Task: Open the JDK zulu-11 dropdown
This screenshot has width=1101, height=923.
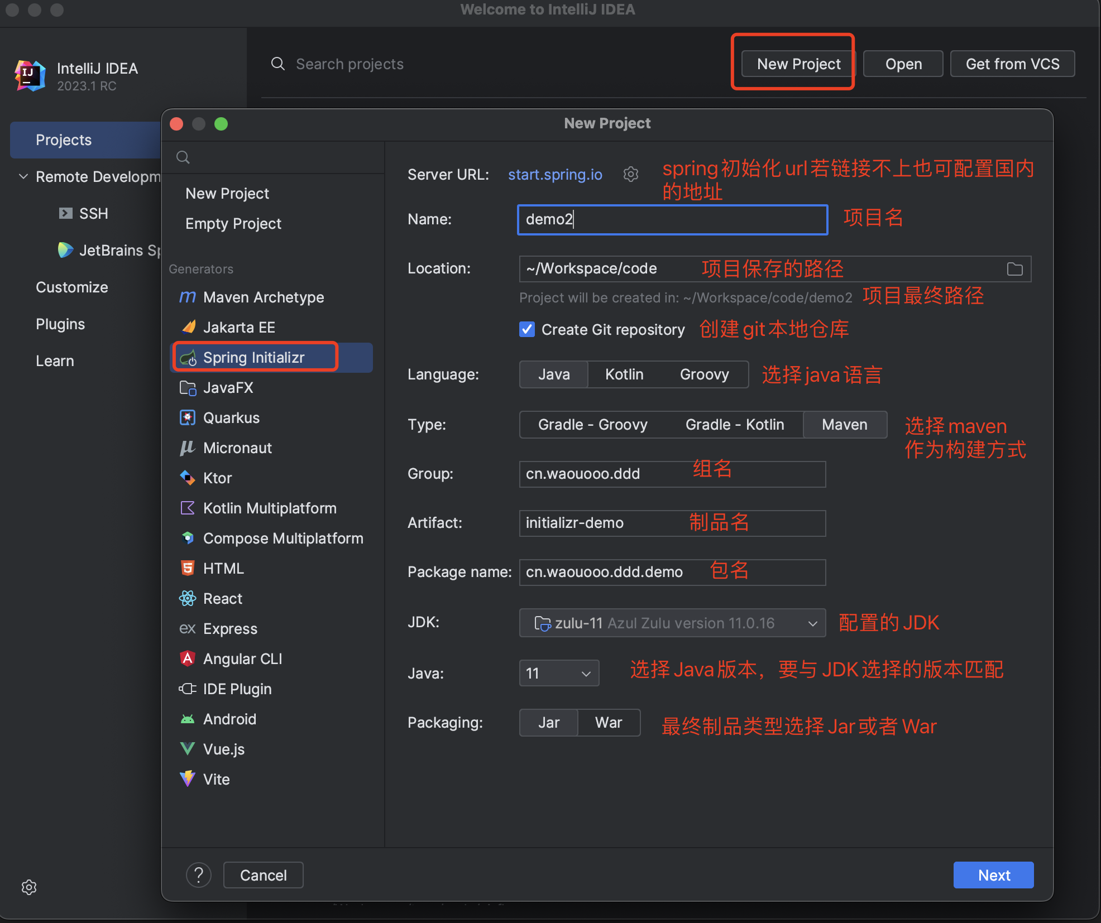Action: point(672,623)
